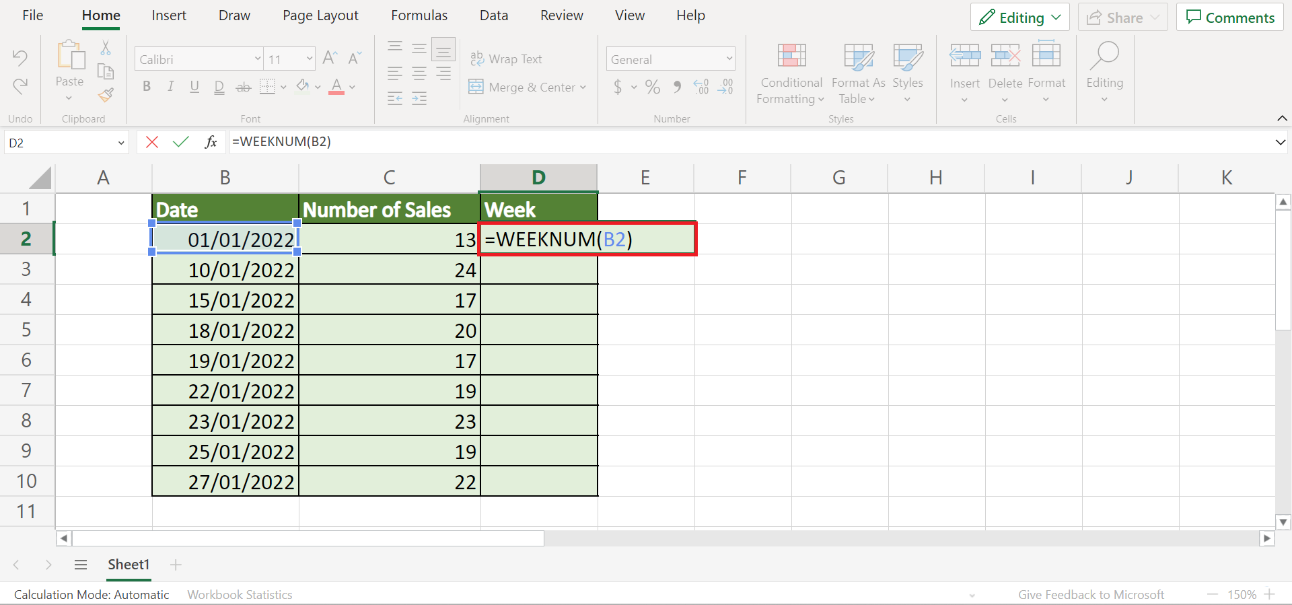Toggle Wrap Text option

506,59
